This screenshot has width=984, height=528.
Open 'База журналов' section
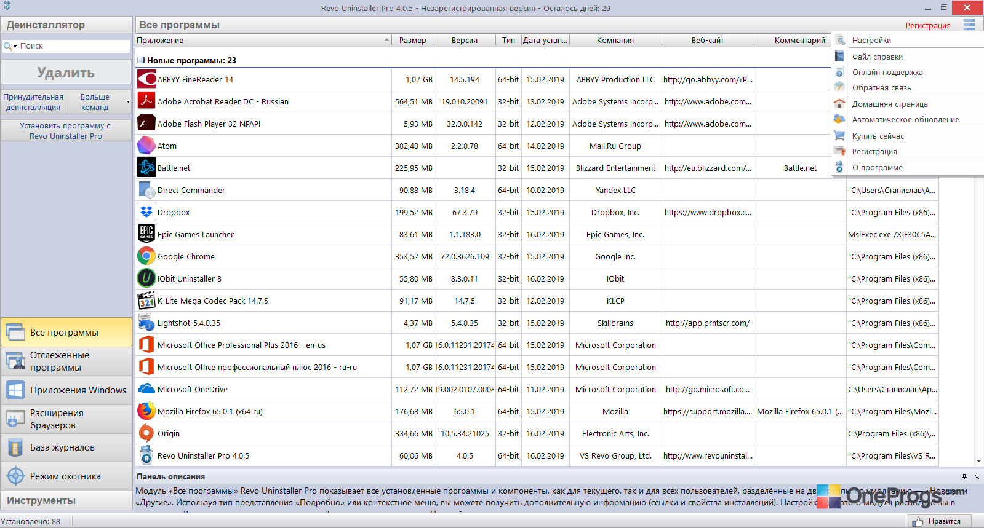[x=66, y=447]
